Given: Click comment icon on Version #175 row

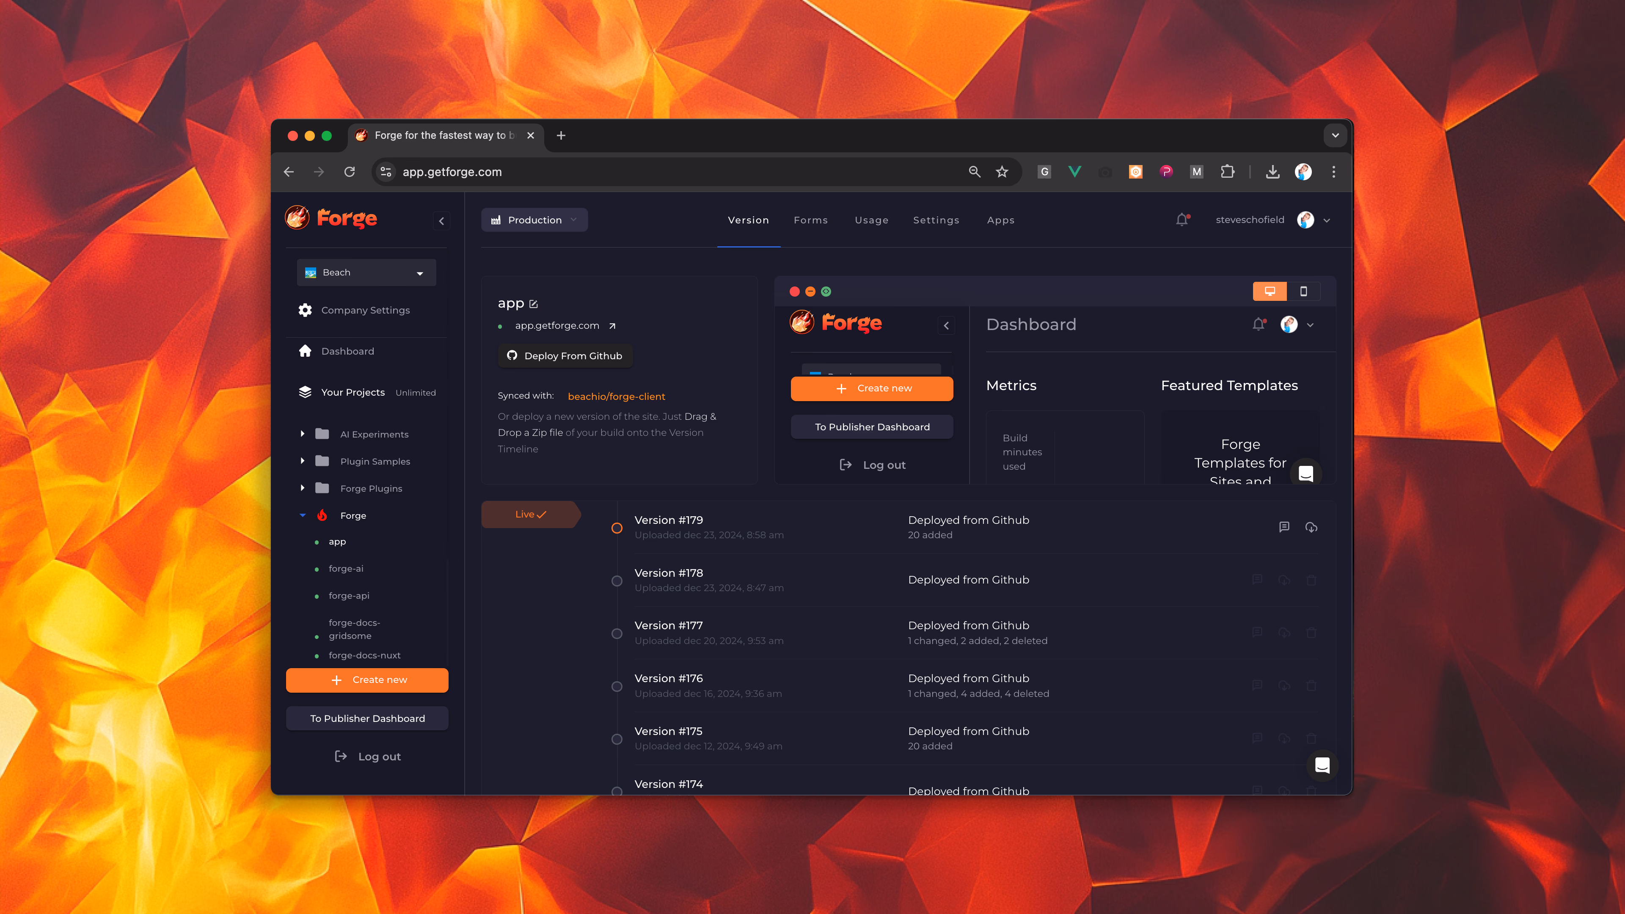Looking at the screenshot, I should pyautogui.click(x=1257, y=738).
